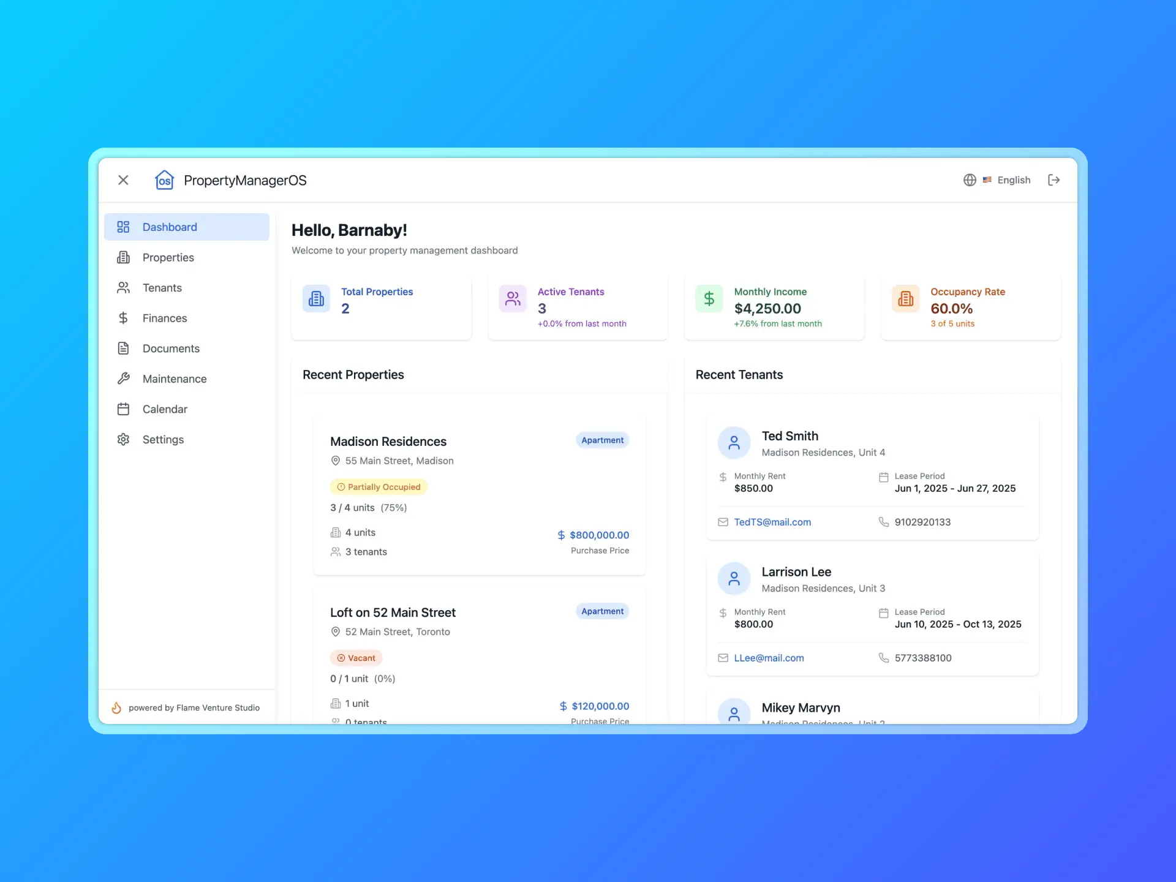Click the Recent Properties heading
Screen dimensions: 1176x882
pyautogui.click(x=353, y=375)
